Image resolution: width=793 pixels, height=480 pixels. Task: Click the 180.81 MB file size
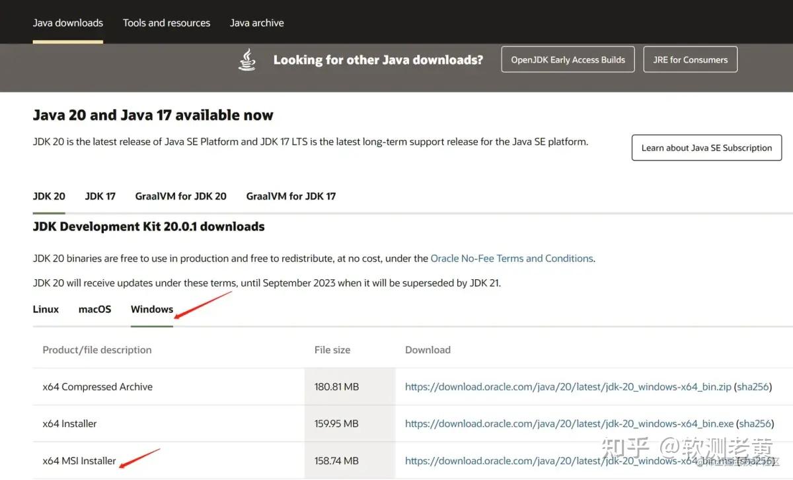click(337, 387)
